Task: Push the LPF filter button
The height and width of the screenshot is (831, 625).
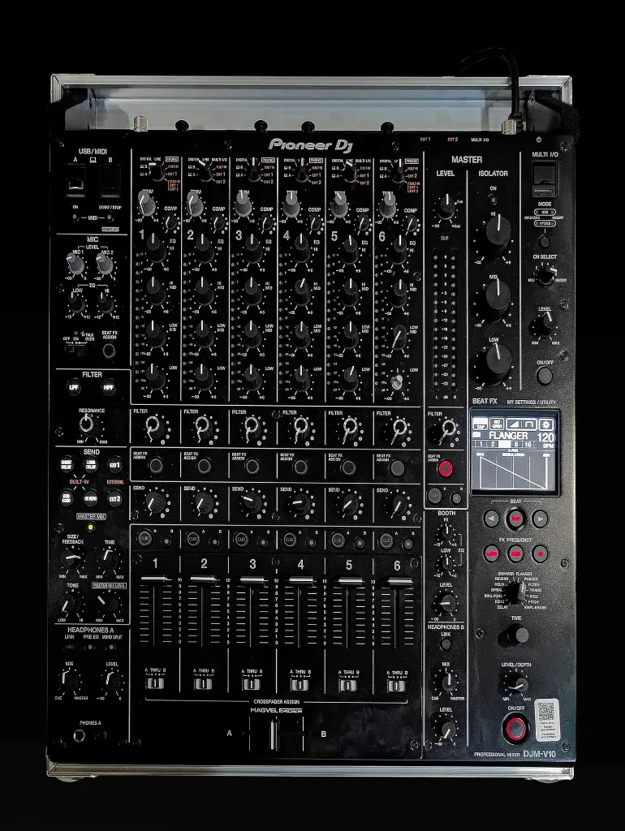Action: (74, 387)
